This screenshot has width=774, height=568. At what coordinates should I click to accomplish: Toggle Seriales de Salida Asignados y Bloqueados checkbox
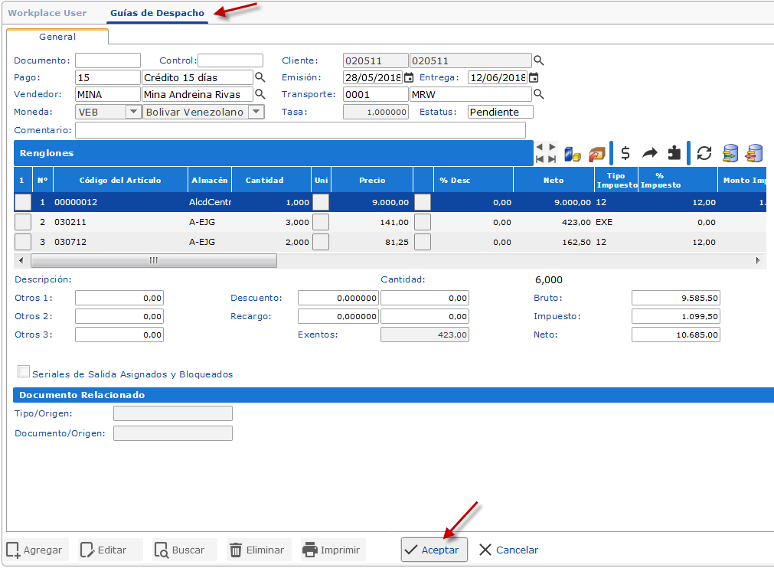coord(24,372)
